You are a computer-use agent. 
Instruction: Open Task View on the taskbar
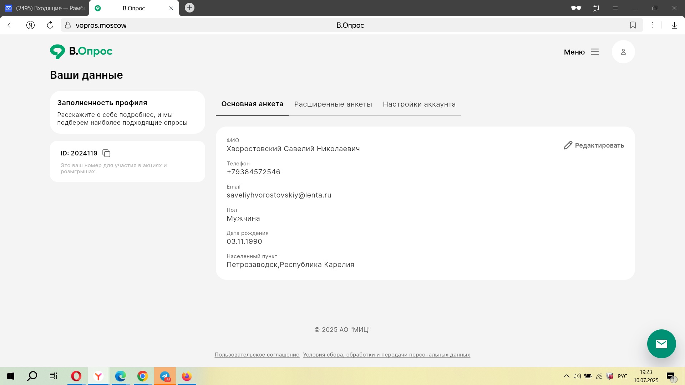coord(54,376)
